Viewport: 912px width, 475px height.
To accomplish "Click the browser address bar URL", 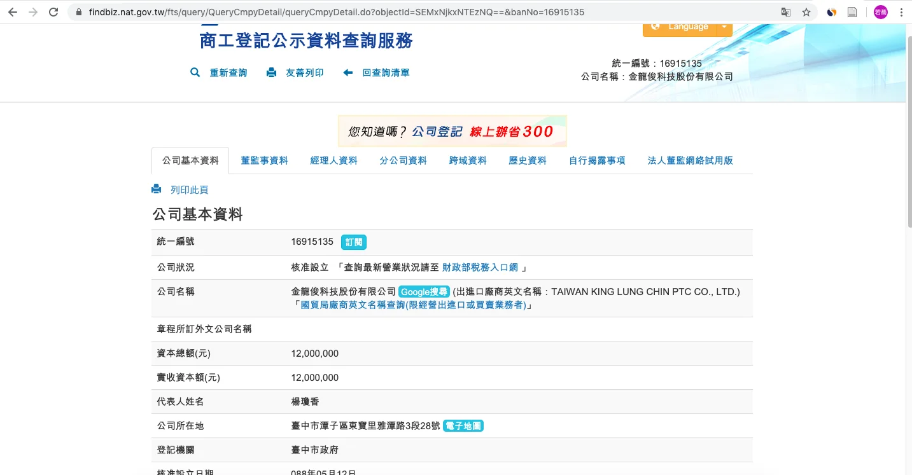I will (336, 12).
